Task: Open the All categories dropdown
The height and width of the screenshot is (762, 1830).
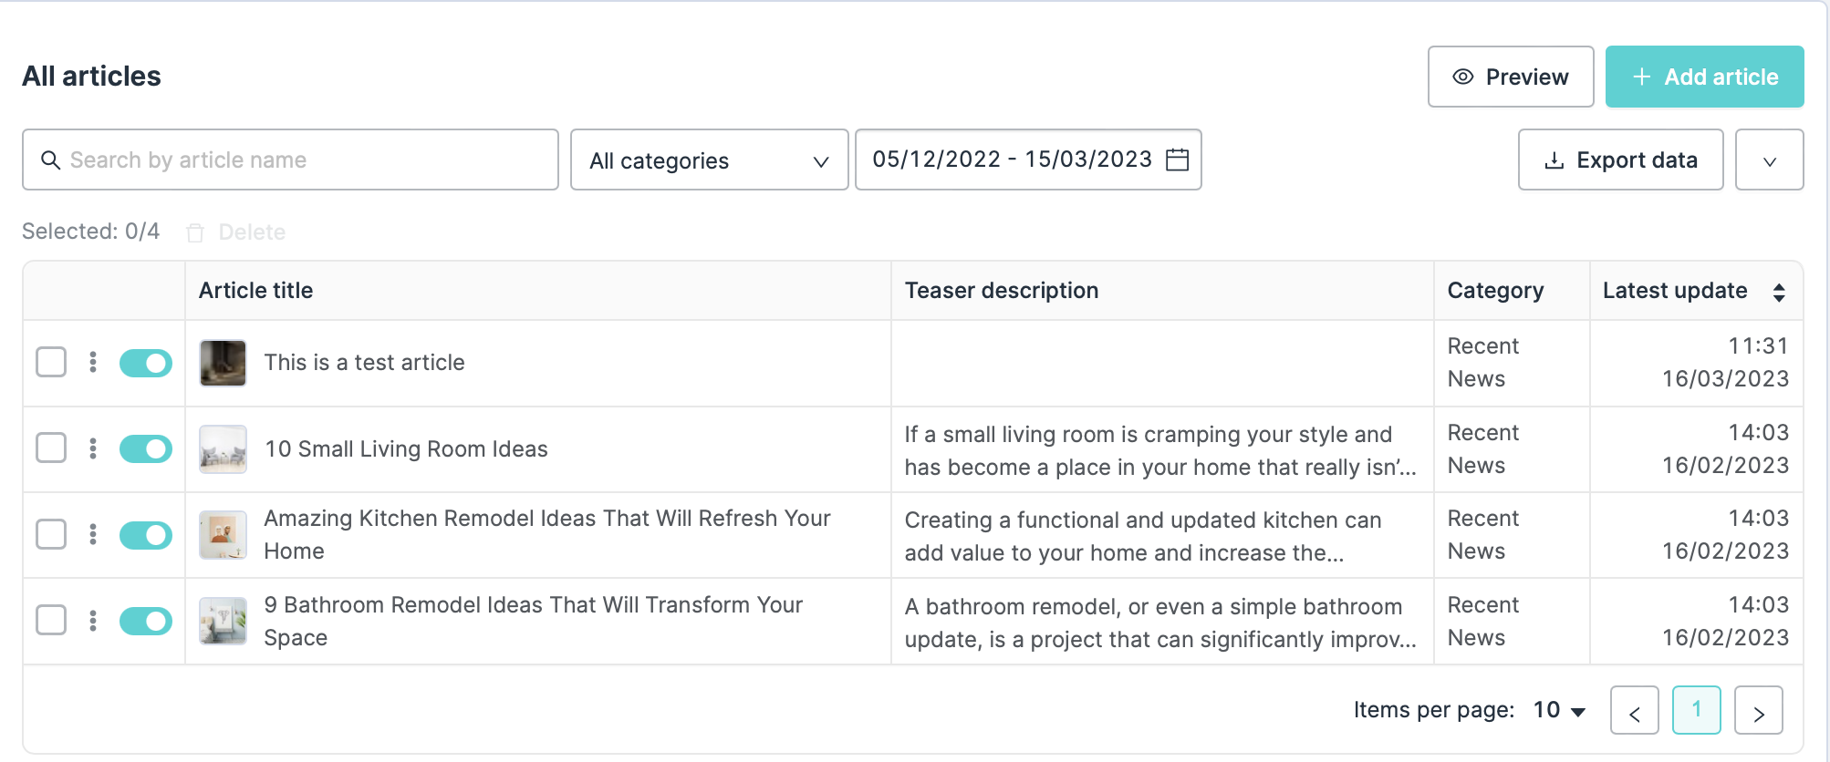Action: [x=709, y=160]
